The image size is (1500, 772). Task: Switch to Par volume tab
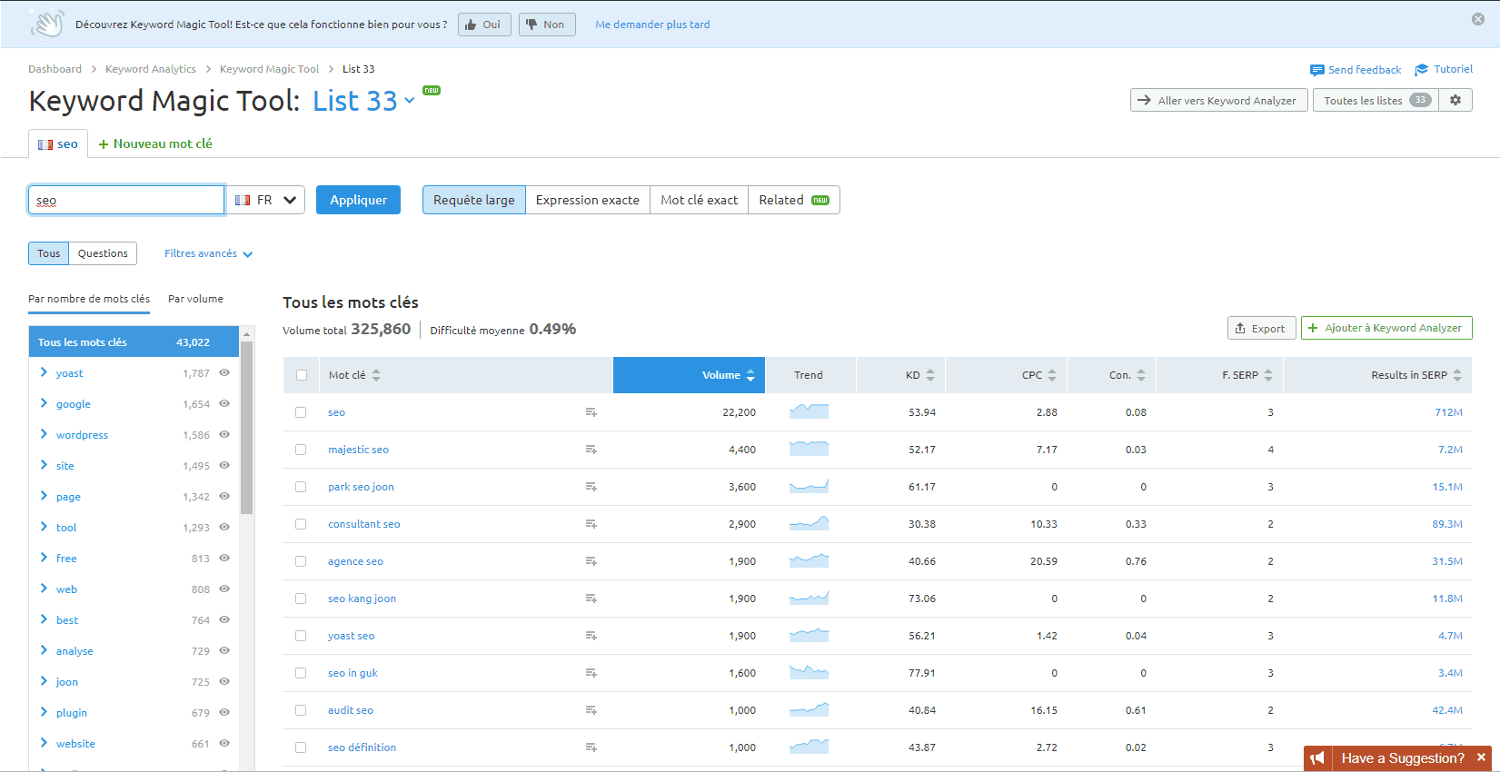195,299
